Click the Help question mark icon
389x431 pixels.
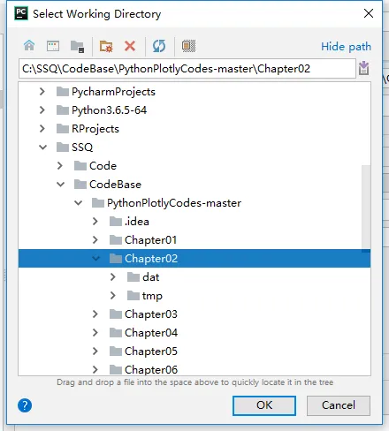pos(25,405)
